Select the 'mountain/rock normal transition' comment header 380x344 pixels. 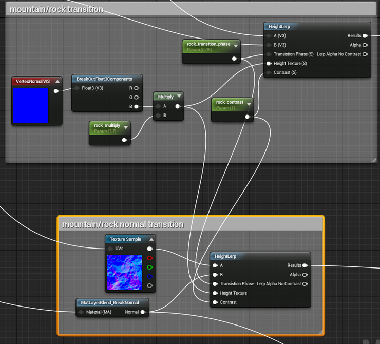[191, 224]
